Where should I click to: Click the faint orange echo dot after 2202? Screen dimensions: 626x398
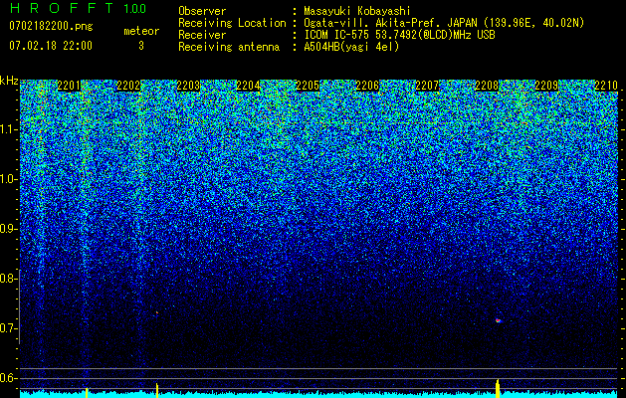click(x=157, y=312)
